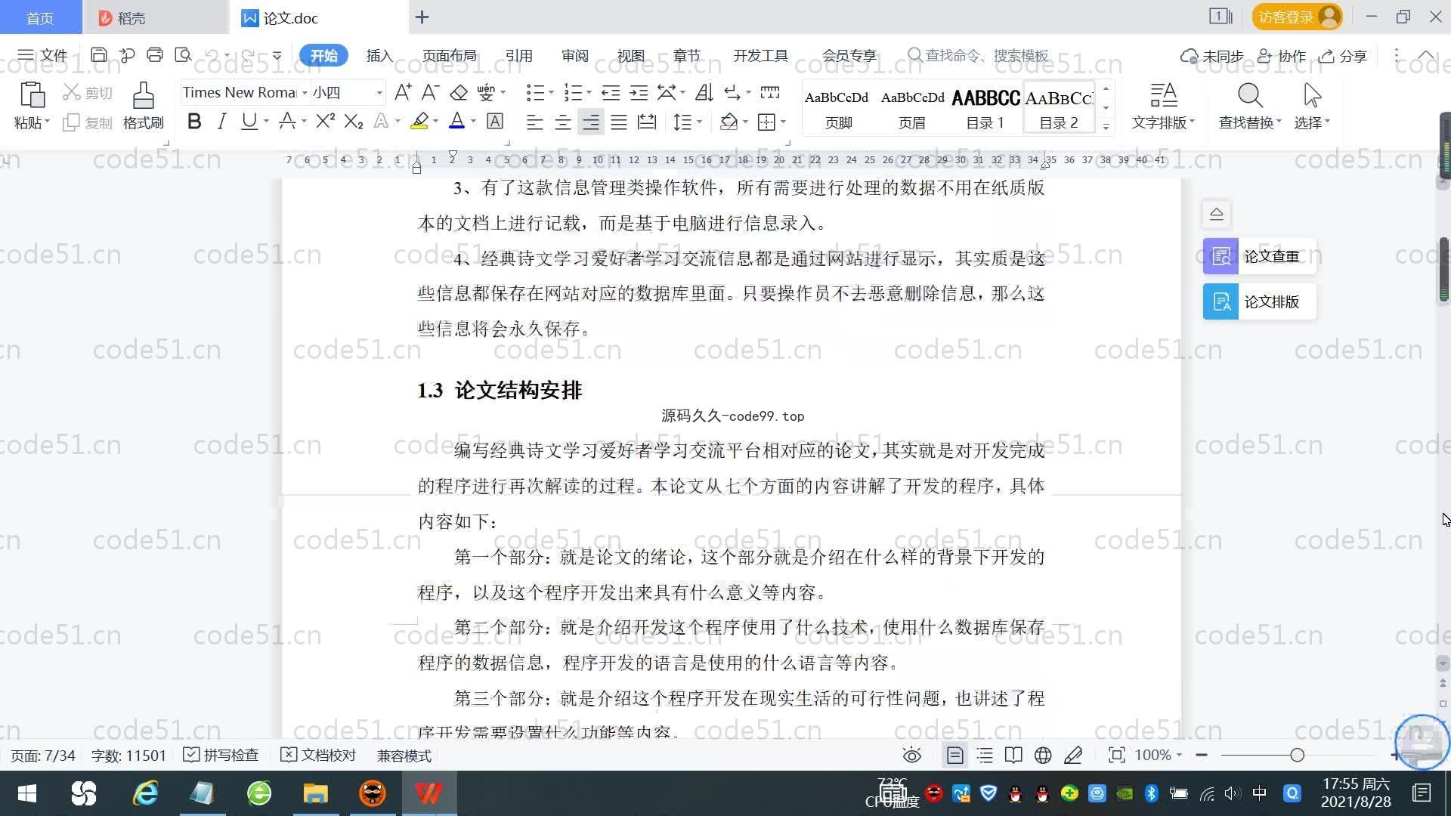The width and height of the screenshot is (1451, 816).
Task: Switch to outline view
Action: pyautogui.click(x=985, y=755)
